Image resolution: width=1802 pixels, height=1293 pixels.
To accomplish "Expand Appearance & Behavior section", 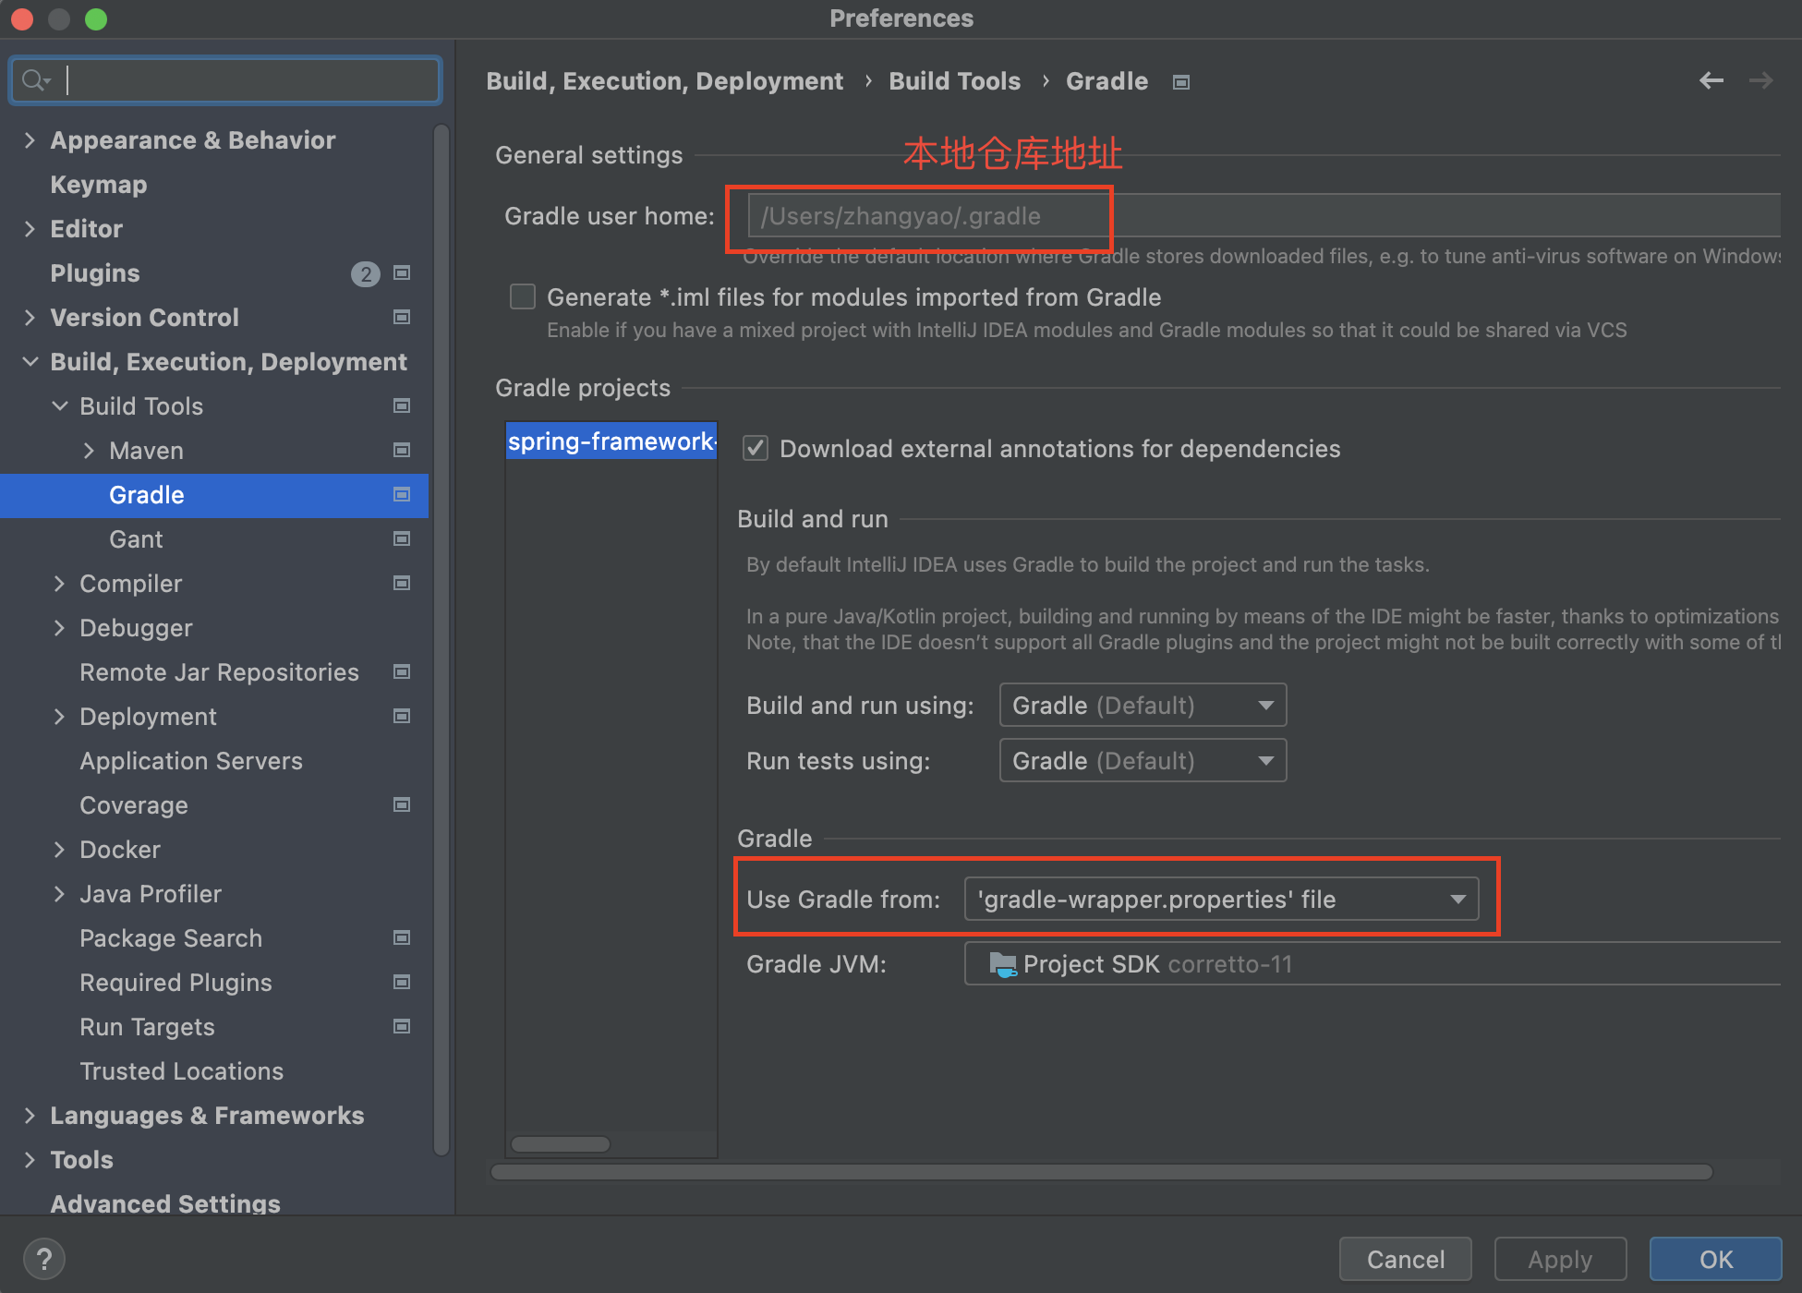I will (30, 140).
